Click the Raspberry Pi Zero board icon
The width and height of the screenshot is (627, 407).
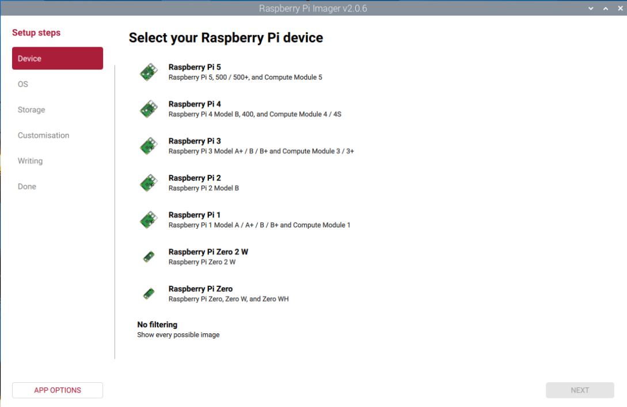(149, 294)
